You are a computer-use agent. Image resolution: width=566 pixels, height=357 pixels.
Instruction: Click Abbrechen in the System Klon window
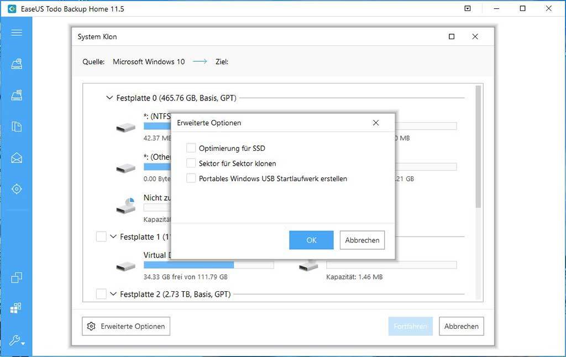[462, 326]
